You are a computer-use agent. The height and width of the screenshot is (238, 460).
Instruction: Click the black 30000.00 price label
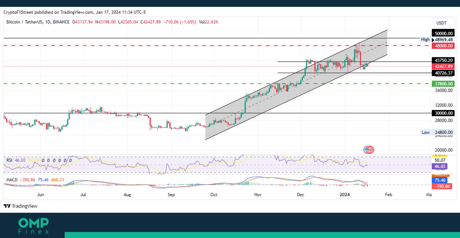[443, 113]
